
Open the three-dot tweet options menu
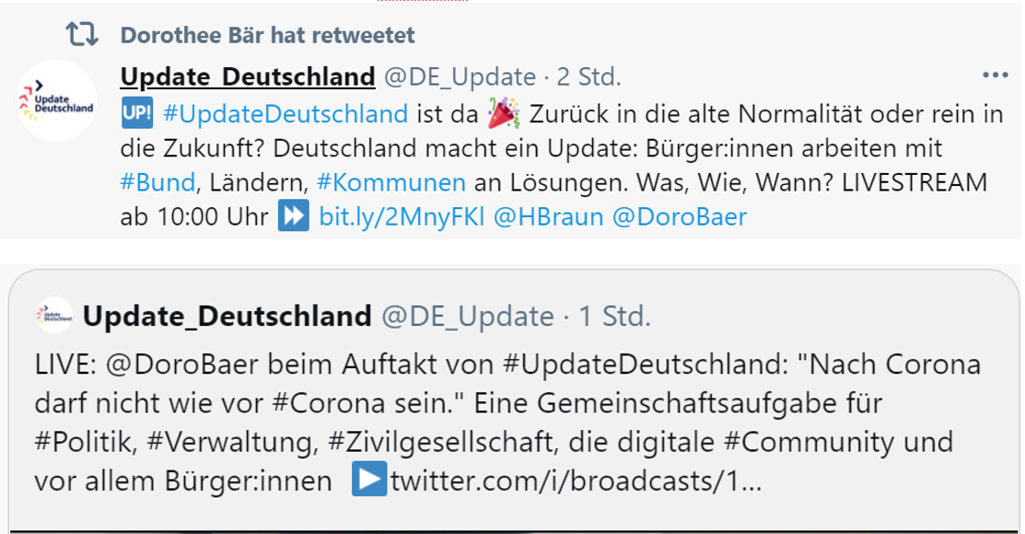pos(996,75)
